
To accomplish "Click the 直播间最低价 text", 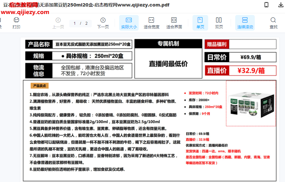I will coord(168,64).
